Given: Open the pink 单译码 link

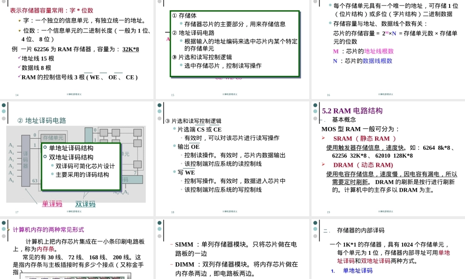Looking at the screenshot, I should click(x=52, y=204).
